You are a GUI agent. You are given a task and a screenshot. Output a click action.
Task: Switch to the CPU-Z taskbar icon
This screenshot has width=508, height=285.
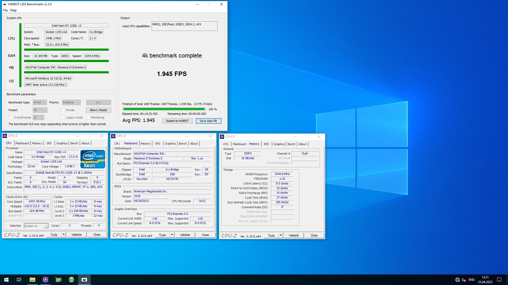(x=45, y=280)
